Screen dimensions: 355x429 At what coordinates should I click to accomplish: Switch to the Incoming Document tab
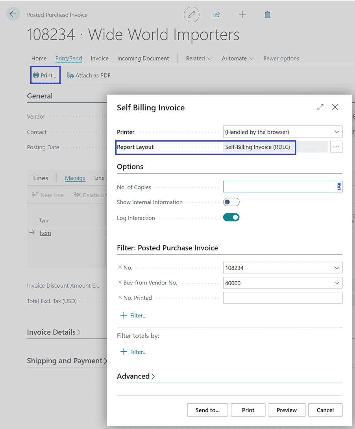tap(143, 59)
